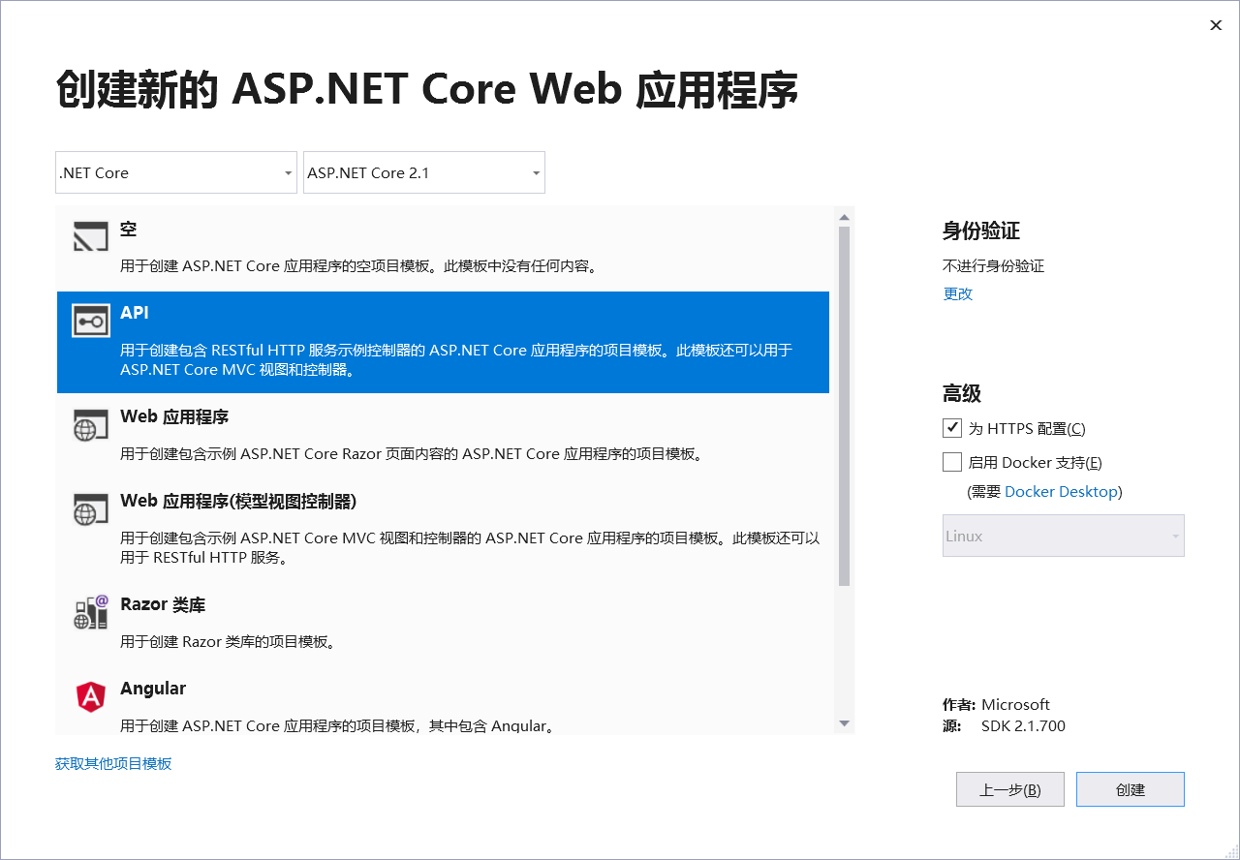Viewport: 1240px width, 860px height.
Task: Select the Web 应用程序 template title
Action: coord(174,417)
